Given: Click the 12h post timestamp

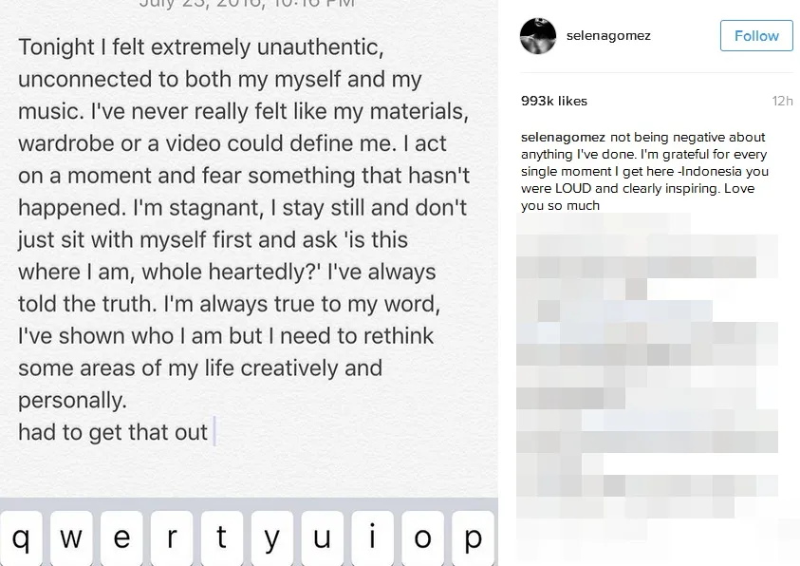Looking at the screenshot, I should tap(782, 101).
